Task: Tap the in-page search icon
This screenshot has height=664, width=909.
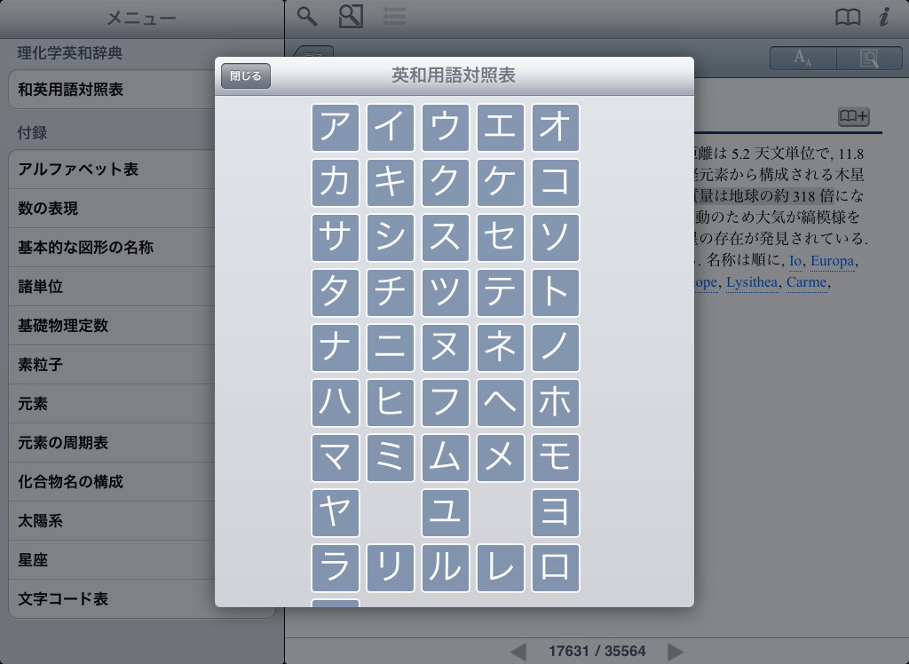Action: click(869, 59)
